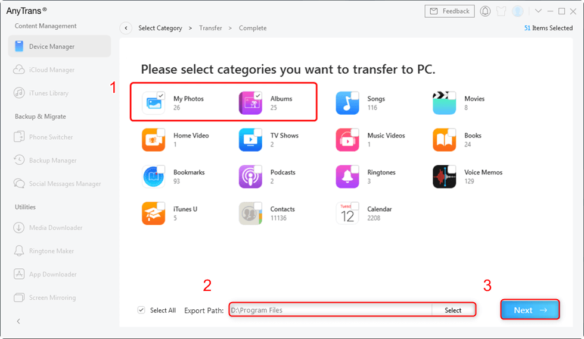Select the Movies clapperboard icon

(x=444, y=103)
